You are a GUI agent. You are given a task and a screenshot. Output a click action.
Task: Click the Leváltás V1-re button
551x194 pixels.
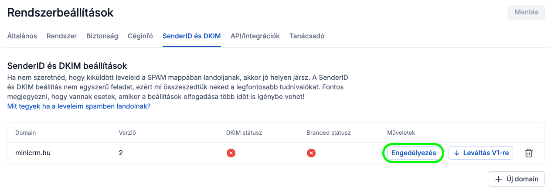pos(481,153)
